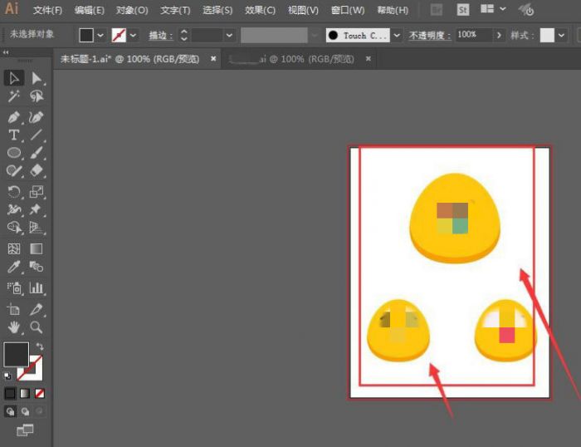The height and width of the screenshot is (447, 581).
Task: Select the Type tool
Action: pos(14,135)
